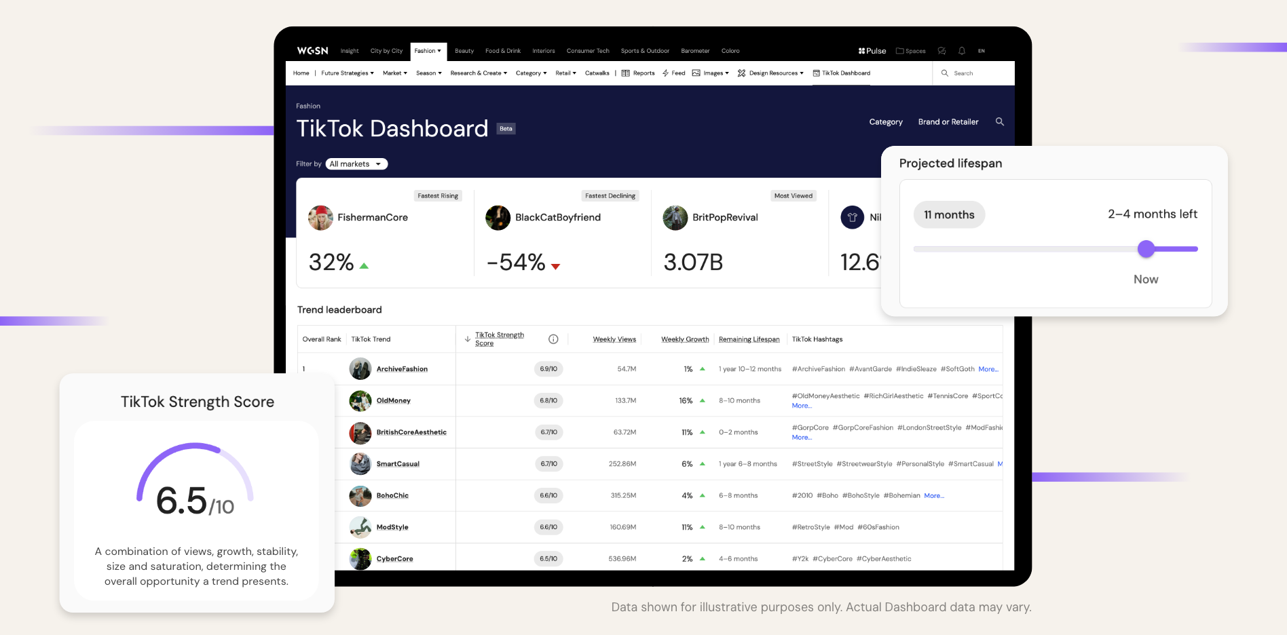The height and width of the screenshot is (635, 1287).
Task: Expand the Category menu in the sub navigation
Action: coord(531,73)
